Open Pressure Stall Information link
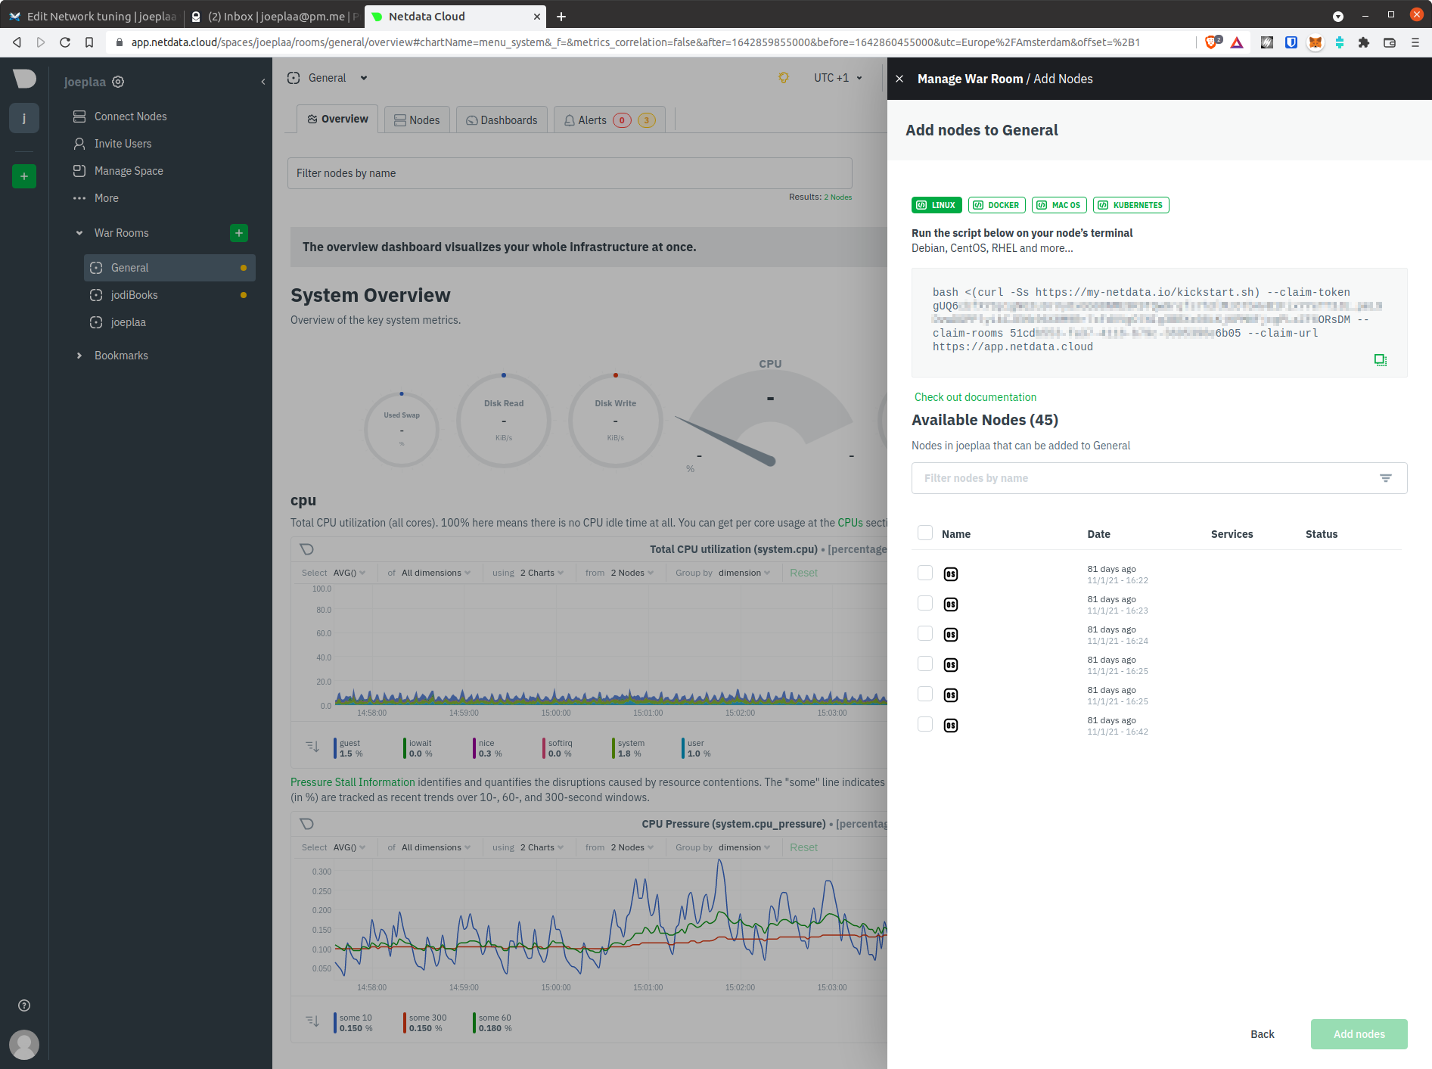Viewport: 1432px width, 1069px height. coord(353,782)
